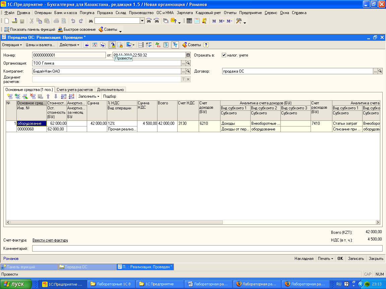386x289 pixels.
Task: Click the yellow question mark help icon
Action: pyautogui.click(x=206, y=45)
